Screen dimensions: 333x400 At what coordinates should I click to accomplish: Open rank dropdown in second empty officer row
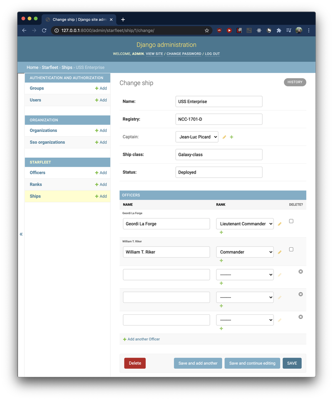point(245,297)
